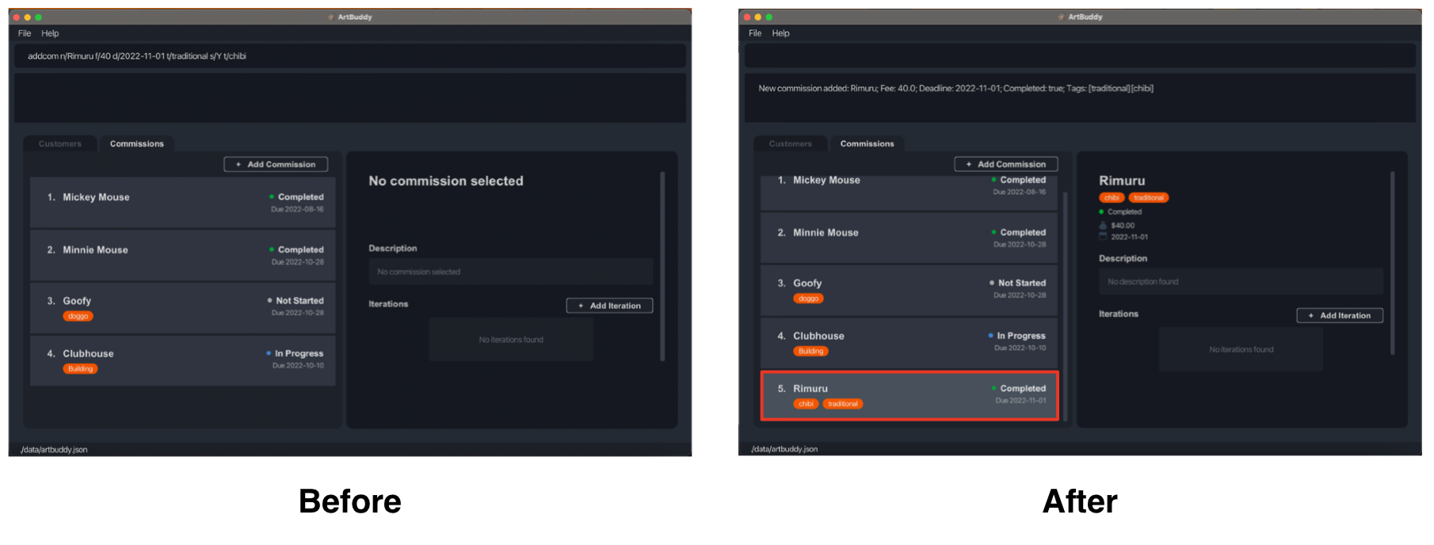
Task: Open the File menu in the left window
Action: (25, 33)
